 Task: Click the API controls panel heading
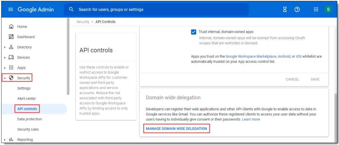(x=96, y=50)
